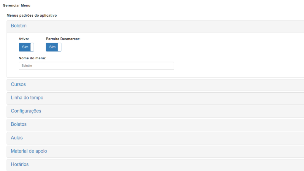Collapse the Boletim accordion section
The width and height of the screenshot is (304, 171).
point(19,26)
